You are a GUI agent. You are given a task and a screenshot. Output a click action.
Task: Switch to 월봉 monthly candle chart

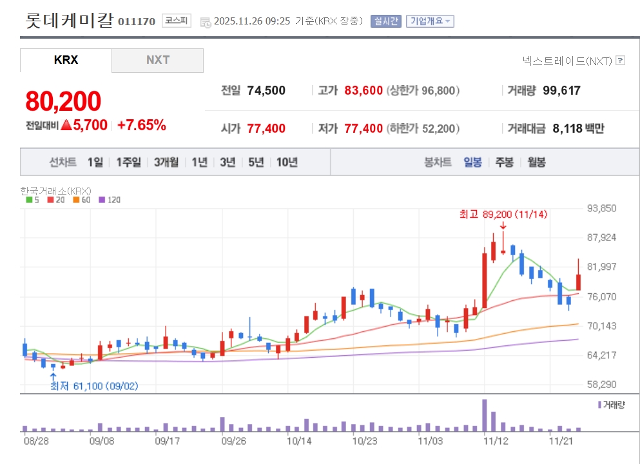[536, 162]
